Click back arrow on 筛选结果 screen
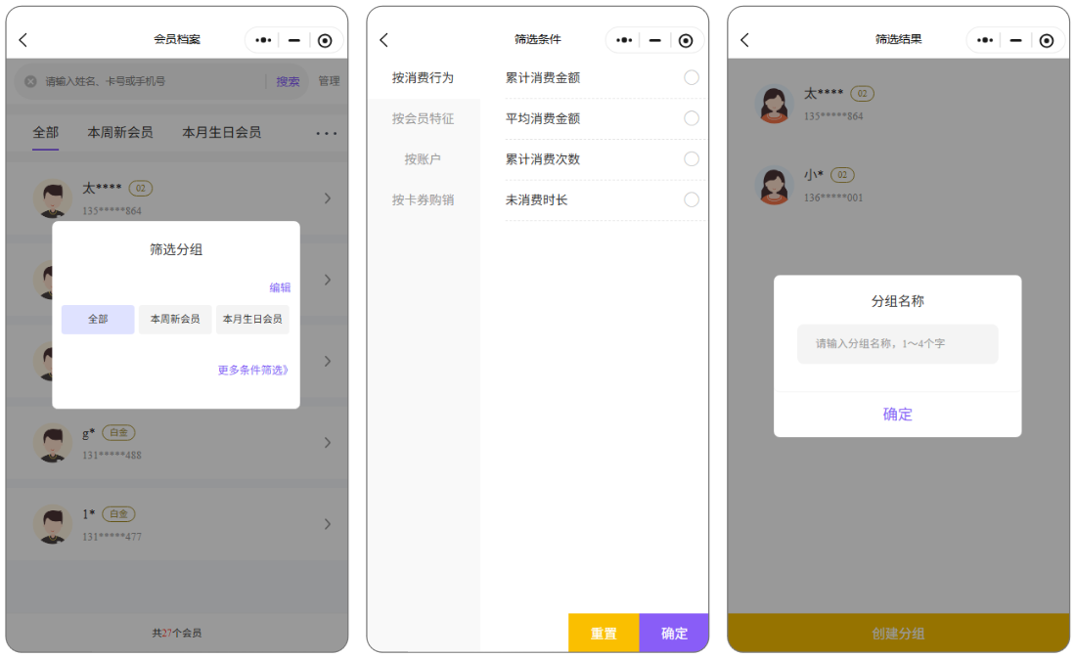The height and width of the screenshot is (658, 1076). (745, 40)
